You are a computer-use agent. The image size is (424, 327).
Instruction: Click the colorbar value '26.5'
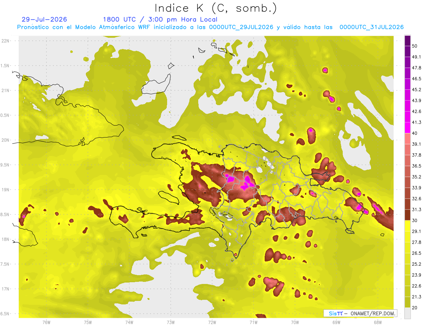pyautogui.click(x=417, y=253)
